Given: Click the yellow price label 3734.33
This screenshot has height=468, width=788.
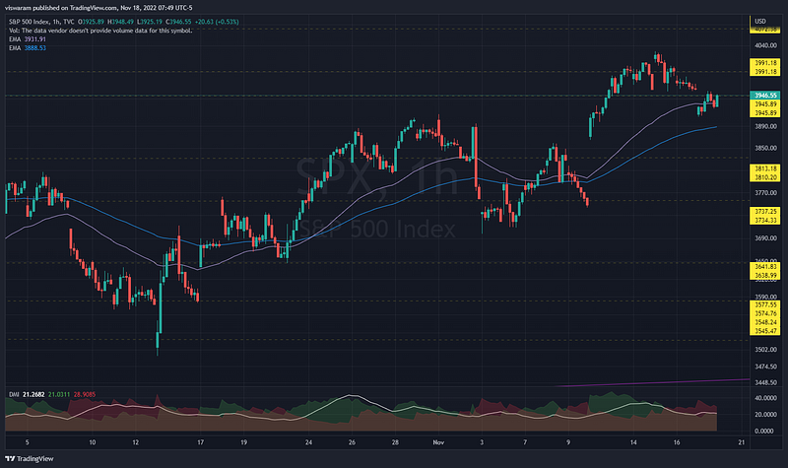Looking at the screenshot, I should pyautogui.click(x=765, y=220).
